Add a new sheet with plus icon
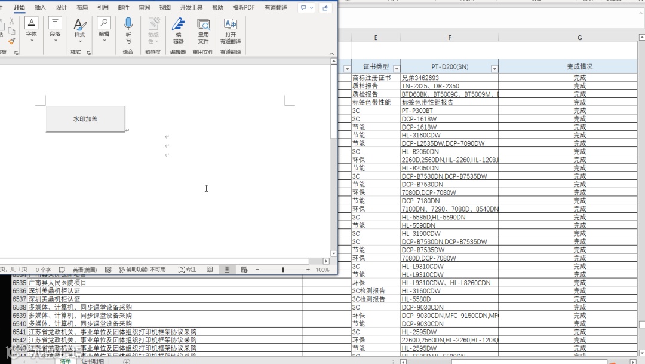Screen dimensions: 645x364 tap(127, 362)
